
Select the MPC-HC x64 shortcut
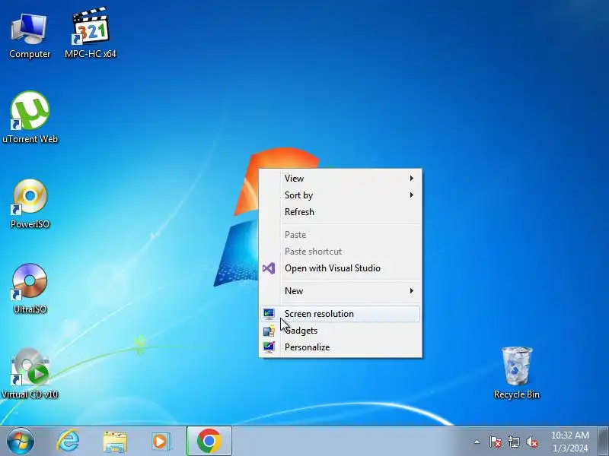point(90,33)
